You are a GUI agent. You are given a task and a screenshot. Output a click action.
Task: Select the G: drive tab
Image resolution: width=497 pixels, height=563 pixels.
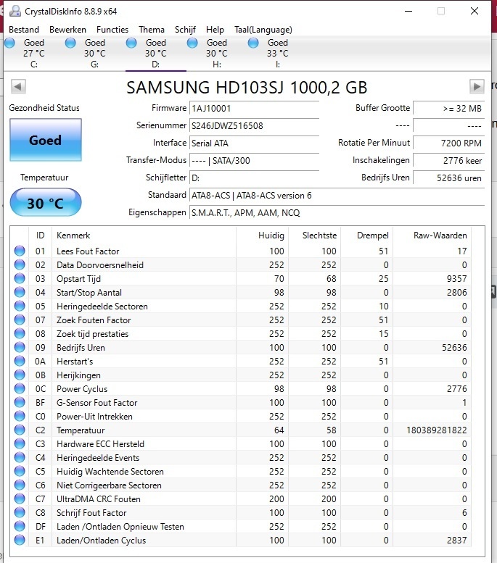point(94,53)
